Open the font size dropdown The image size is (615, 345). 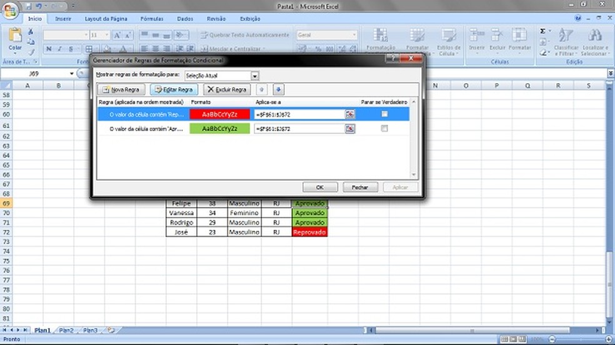(107, 35)
